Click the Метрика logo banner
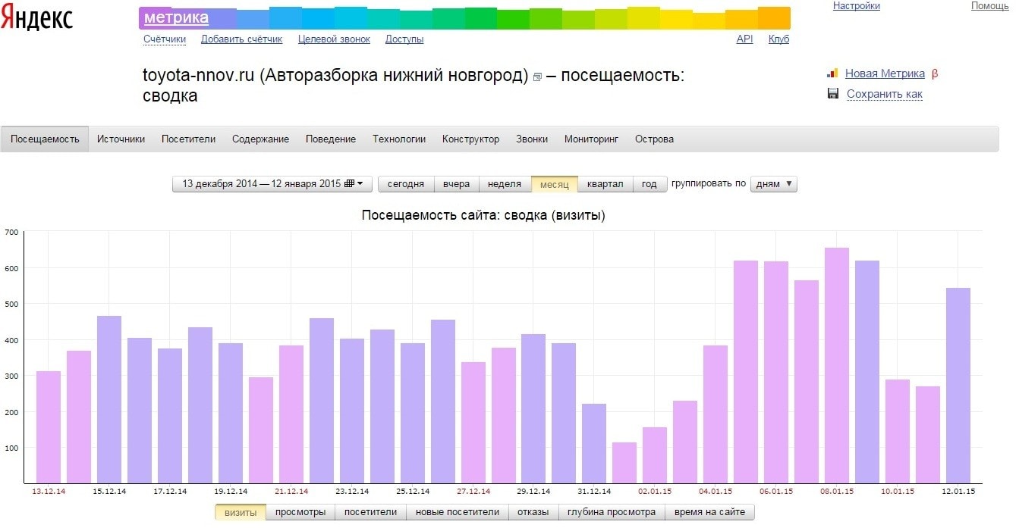Image resolution: width=1019 pixels, height=528 pixels. coord(464,17)
